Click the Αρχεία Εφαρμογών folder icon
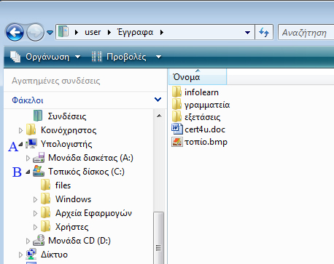 click(x=45, y=212)
